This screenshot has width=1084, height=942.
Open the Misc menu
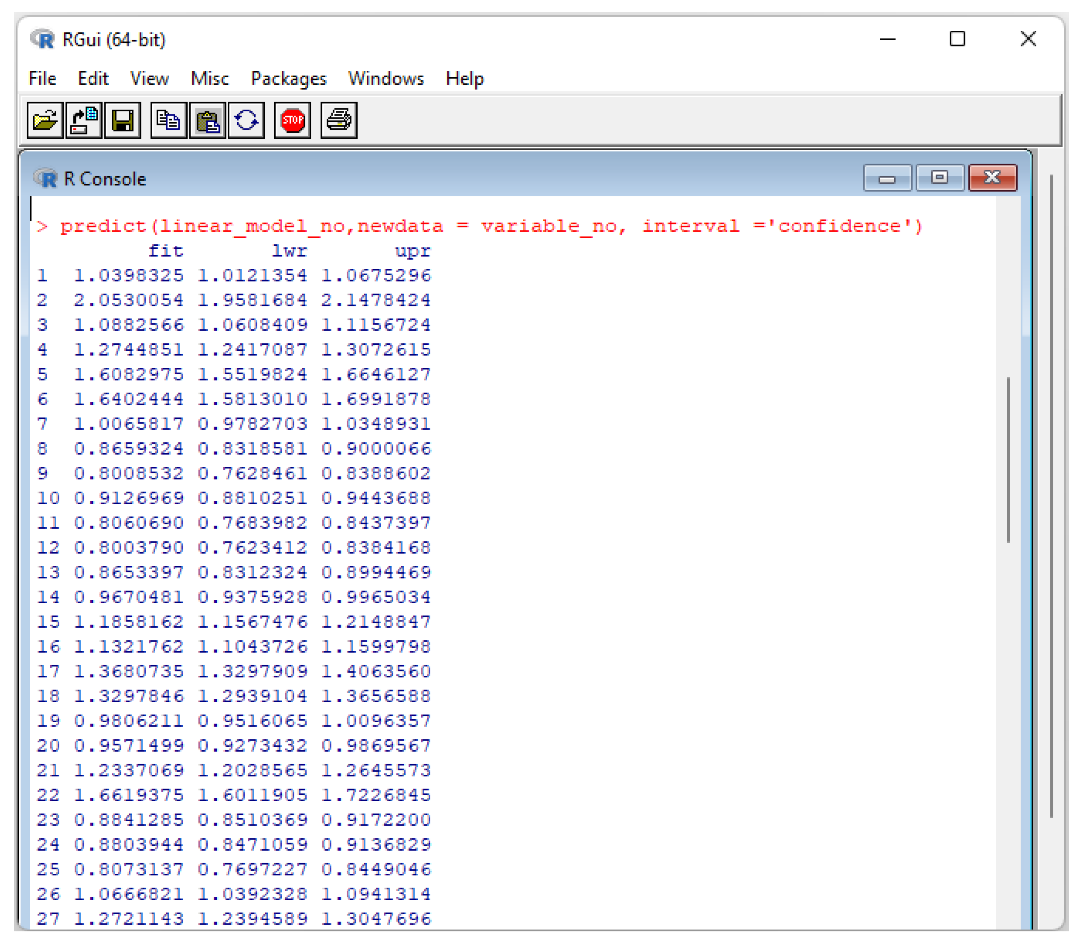[210, 78]
